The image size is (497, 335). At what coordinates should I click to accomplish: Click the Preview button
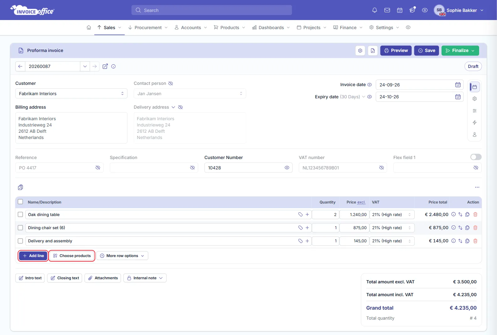[396, 50]
